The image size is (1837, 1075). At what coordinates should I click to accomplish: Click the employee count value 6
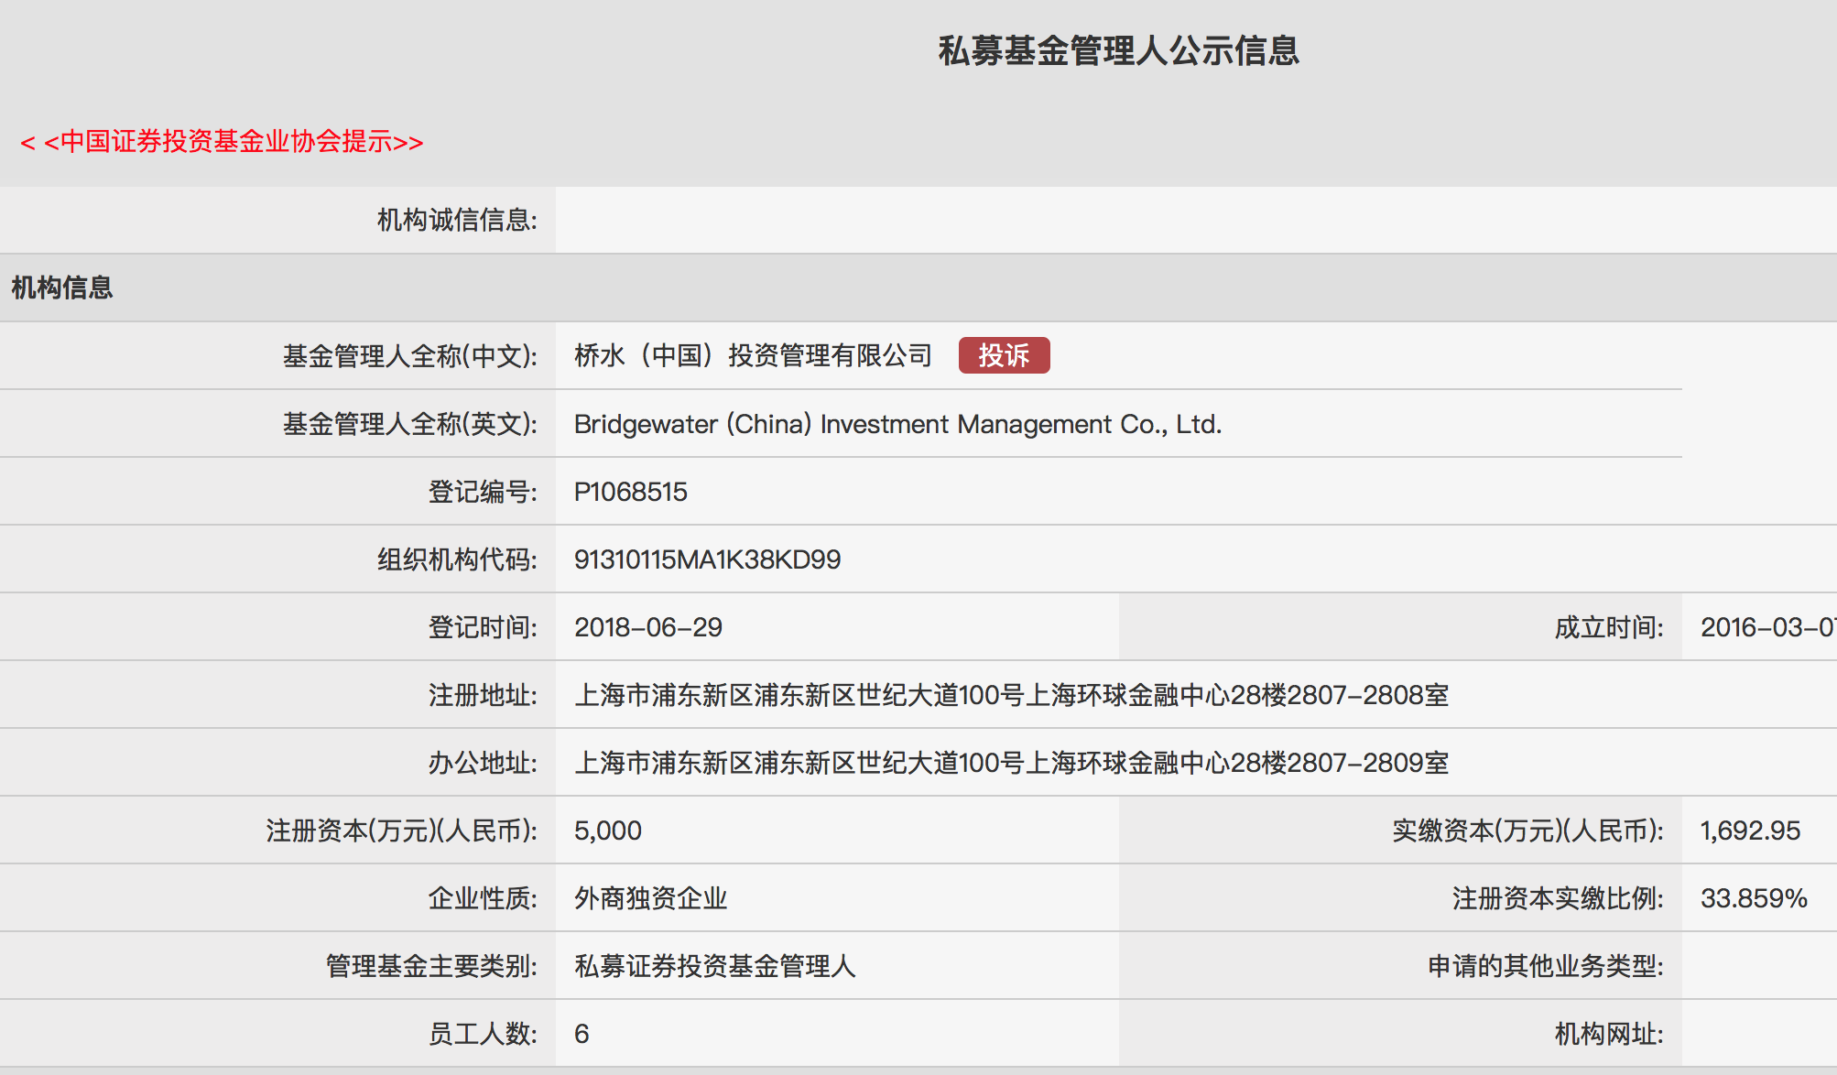[x=582, y=1034]
